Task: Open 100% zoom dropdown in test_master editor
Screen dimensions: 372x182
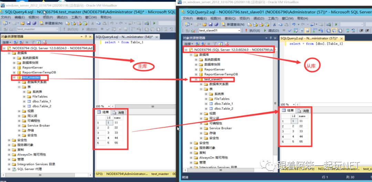Action: point(109,106)
